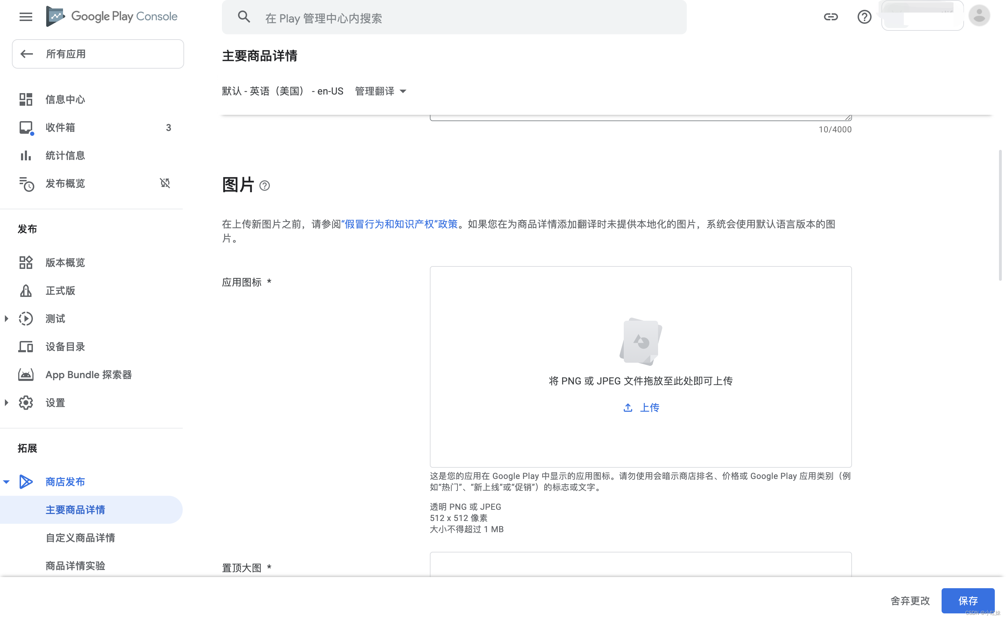This screenshot has height=619, width=1006.
Task: Open the 商品详情实验 page
Action: (75, 566)
